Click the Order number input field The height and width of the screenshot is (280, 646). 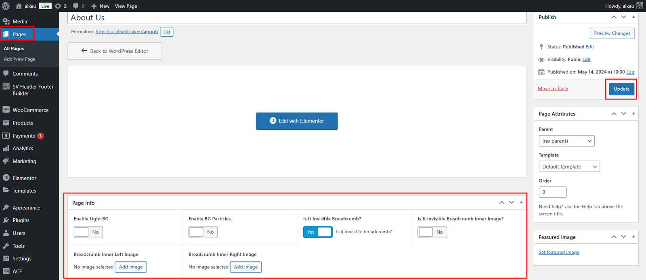tap(552, 192)
